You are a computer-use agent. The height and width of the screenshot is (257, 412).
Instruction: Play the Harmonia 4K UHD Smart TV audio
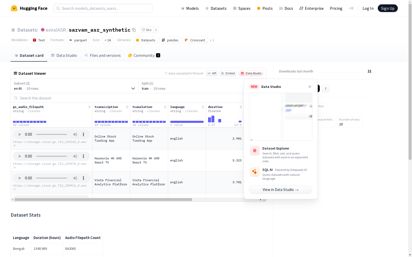point(20,156)
